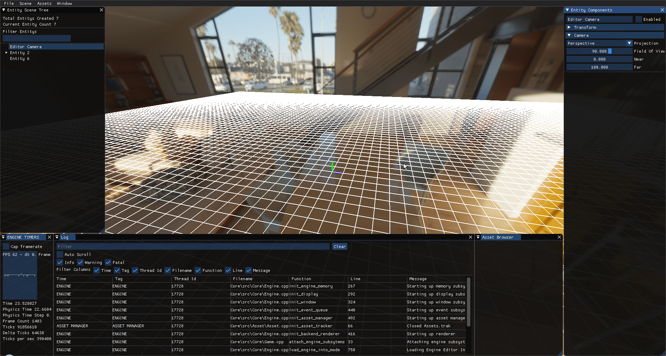
Task: Adjust the Field Of View slider
Action: (599, 51)
